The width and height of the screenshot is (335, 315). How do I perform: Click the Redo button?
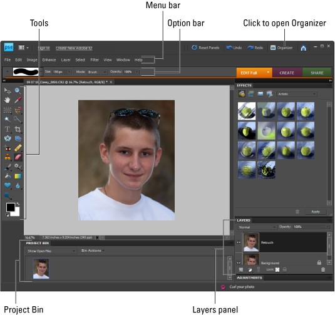click(x=255, y=48)
